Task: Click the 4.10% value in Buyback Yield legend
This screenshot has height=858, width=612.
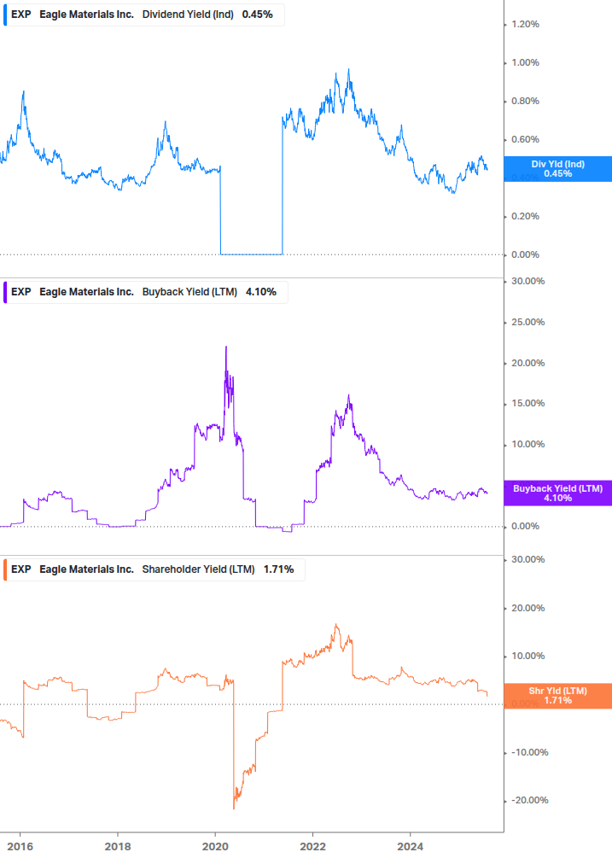Action: click(x=261, y=292)
